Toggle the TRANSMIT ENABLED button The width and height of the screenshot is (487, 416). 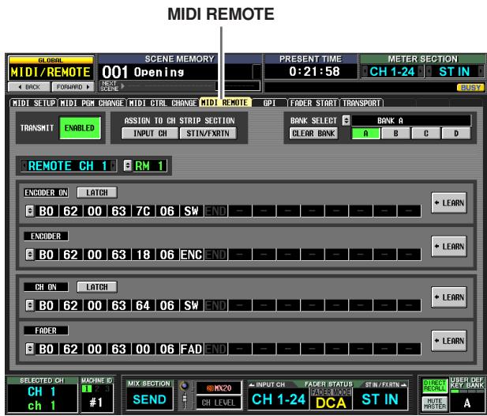[x=80, y=128]
